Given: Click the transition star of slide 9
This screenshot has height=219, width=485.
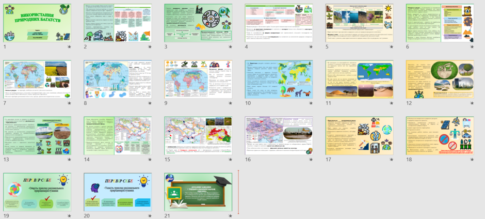Looking at the screenshot, I should coord(231,103).
